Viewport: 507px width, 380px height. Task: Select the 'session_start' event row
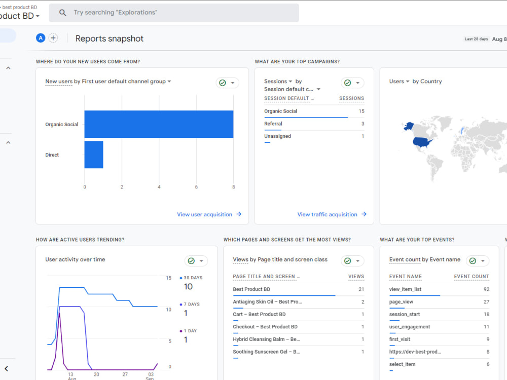pos(440,315)
